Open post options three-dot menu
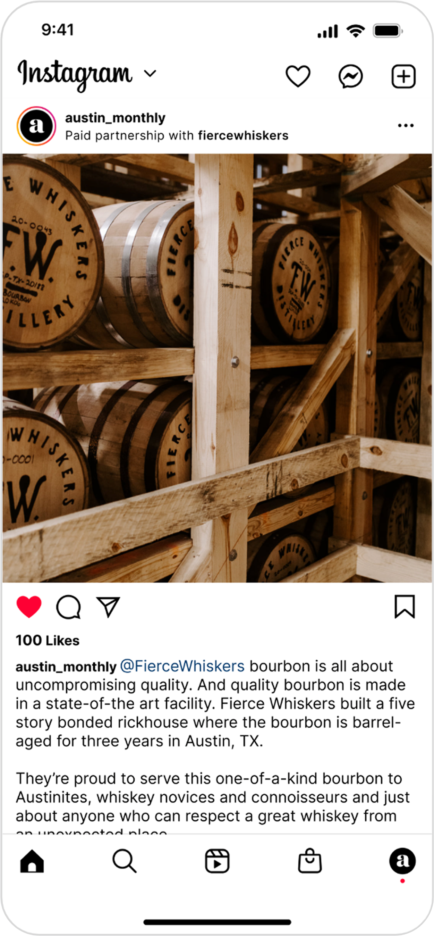 [406, 126]
